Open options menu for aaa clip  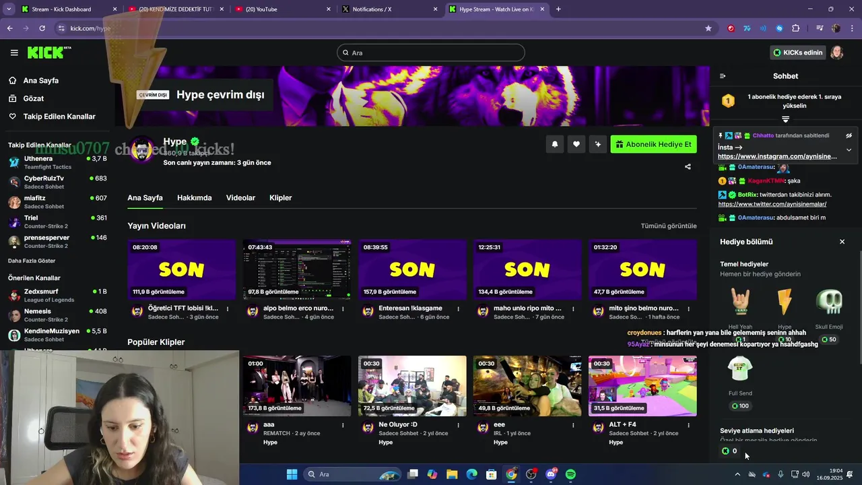343,426
